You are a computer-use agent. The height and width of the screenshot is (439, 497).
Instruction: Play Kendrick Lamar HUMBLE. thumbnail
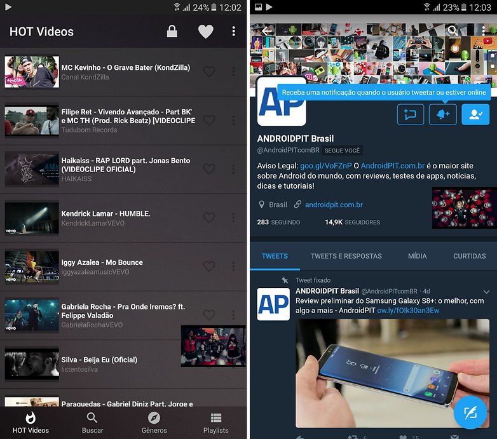[x=32, y=218]
